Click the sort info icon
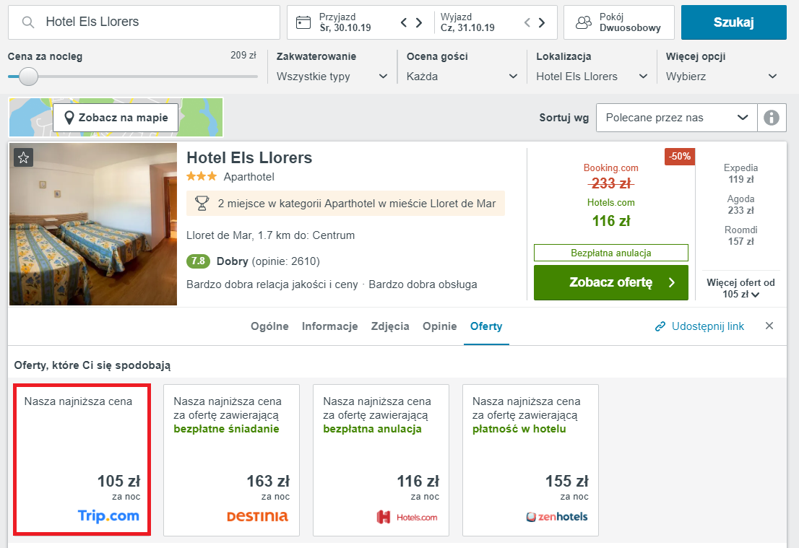Image resolution: width=799 pixels, height=548 pixels. point(772,118)
